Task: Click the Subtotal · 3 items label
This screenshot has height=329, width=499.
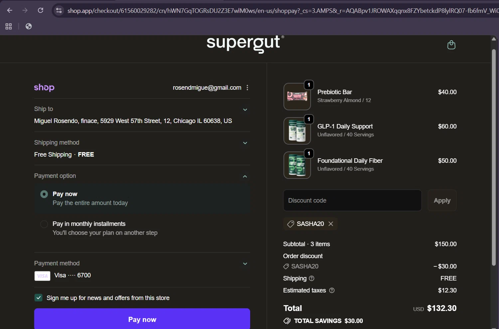Action: point(306,244)
